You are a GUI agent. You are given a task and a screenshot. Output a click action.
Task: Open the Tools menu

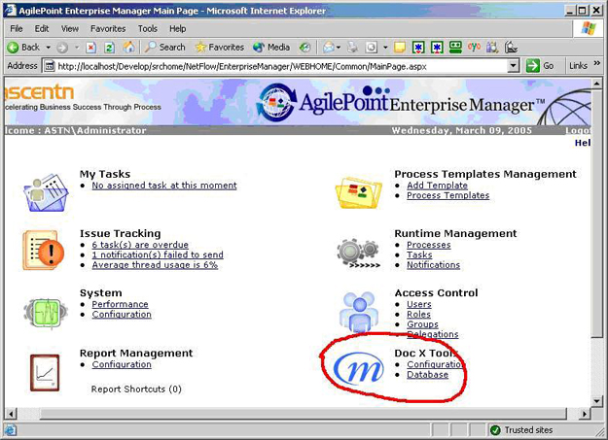pos(148,28)
